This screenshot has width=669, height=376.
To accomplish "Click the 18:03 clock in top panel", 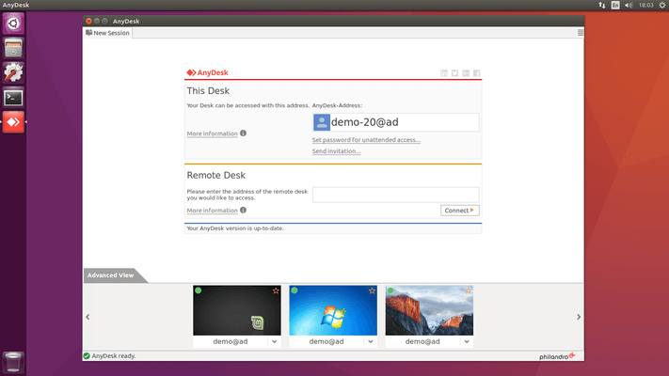I will coord(646,5).
